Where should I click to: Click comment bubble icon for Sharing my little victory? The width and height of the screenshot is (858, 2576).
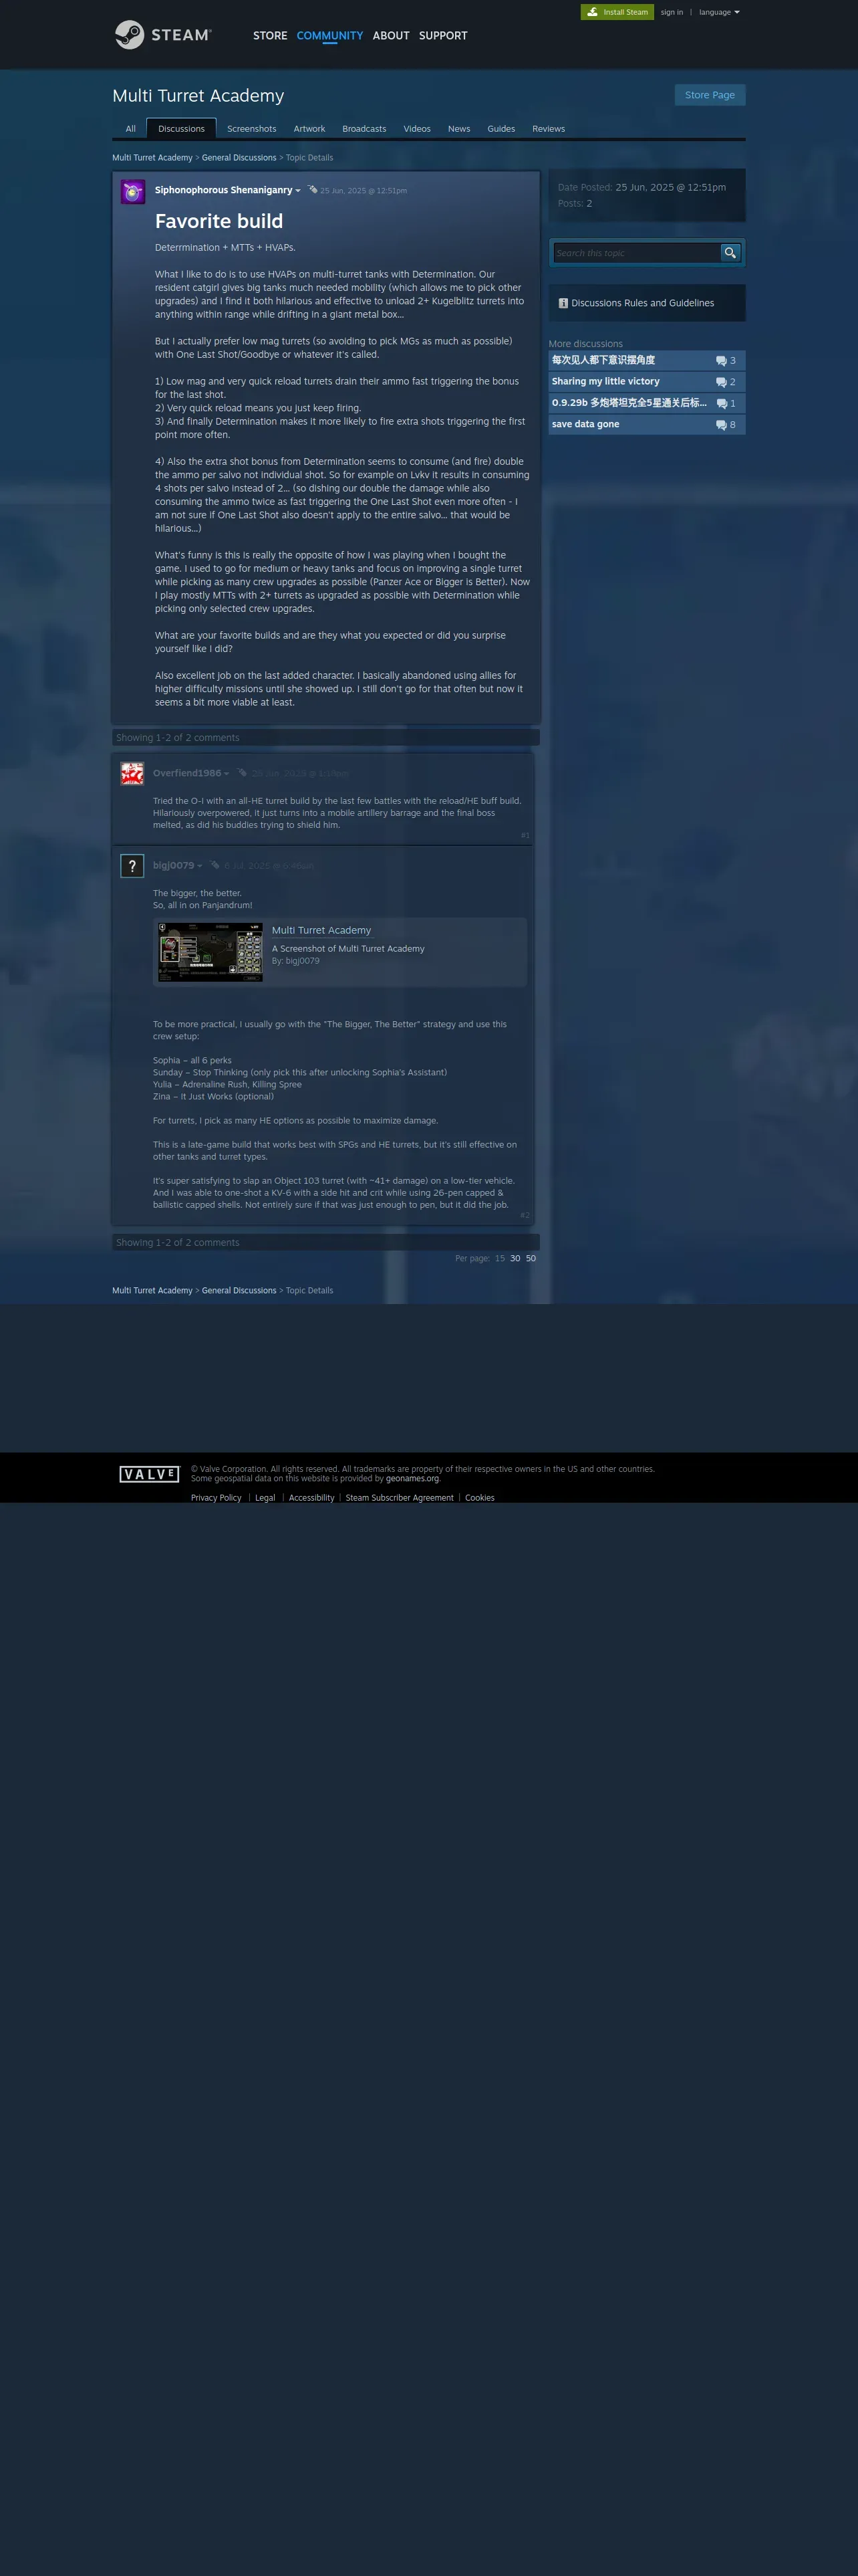721,382
